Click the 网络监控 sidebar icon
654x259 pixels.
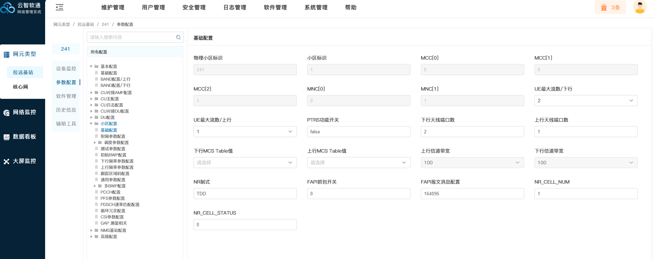(7, 113)
